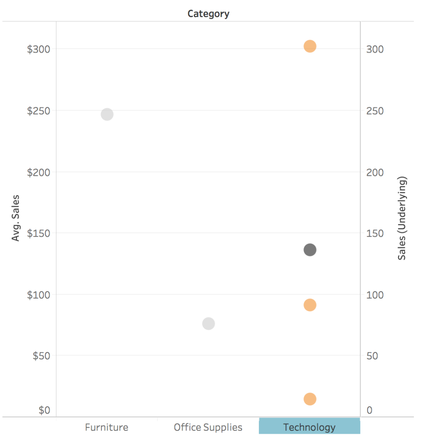
Task: Click the Category header title
Action: click(208, 14)
